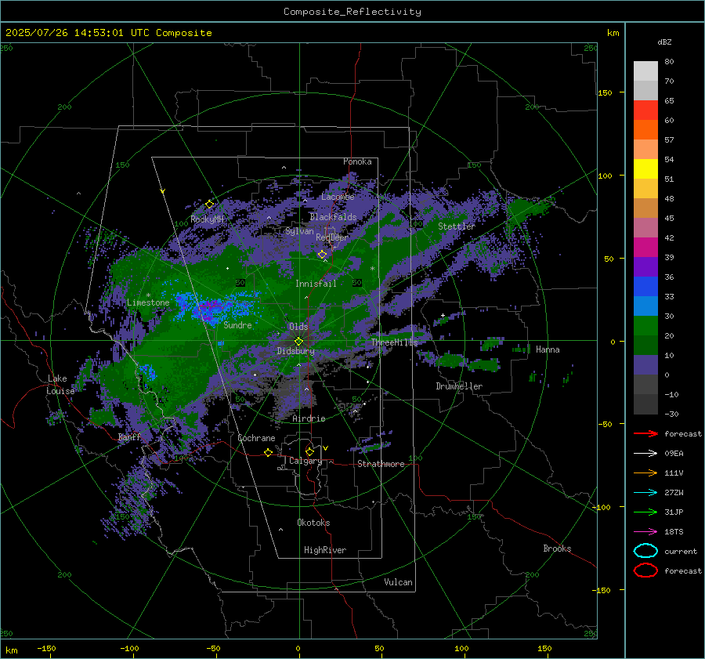Click the cyan 'current' ellipse icon
705x659 pixels.
tap(645, 551)
